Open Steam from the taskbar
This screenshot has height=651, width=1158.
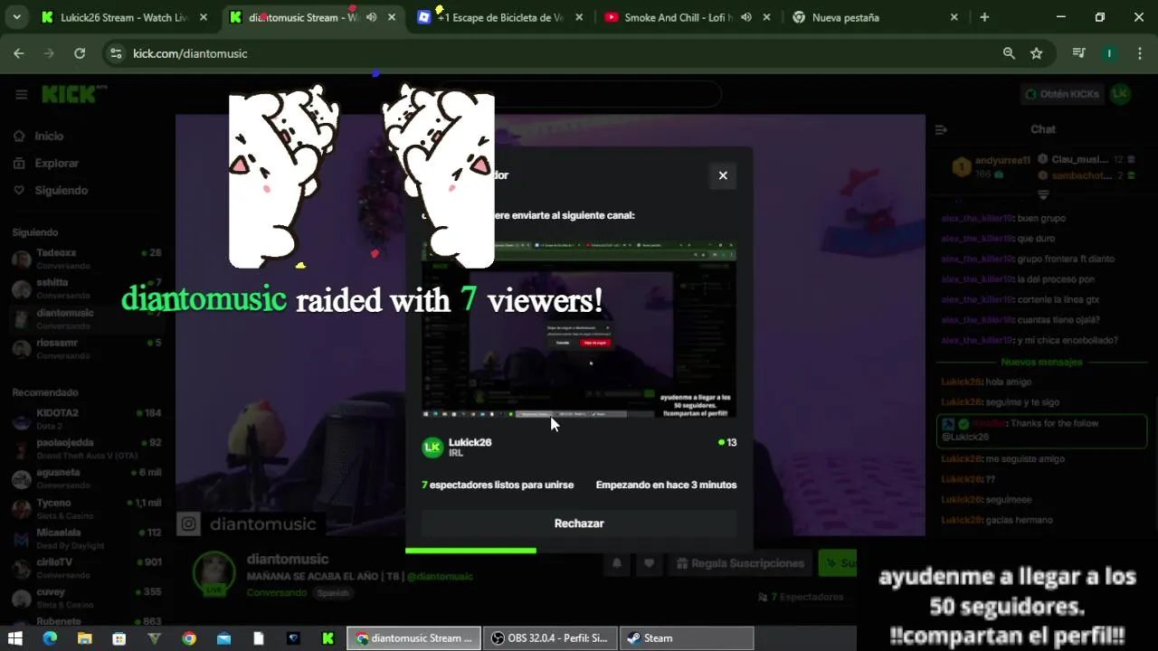[x=687, y=638]
